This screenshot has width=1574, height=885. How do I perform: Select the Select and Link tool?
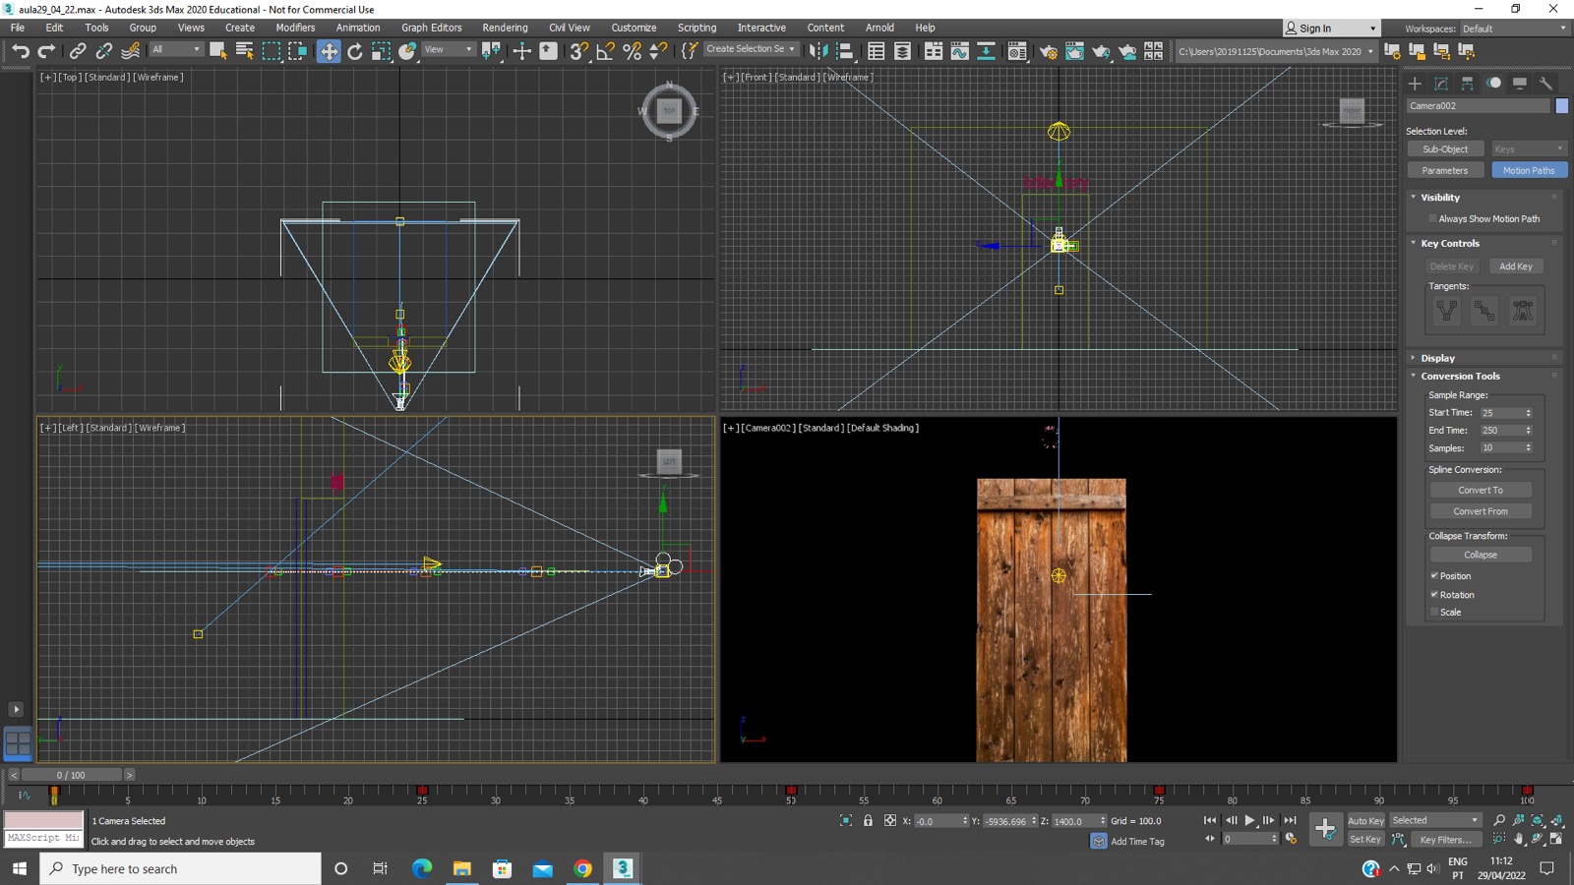tap(78, 51)
